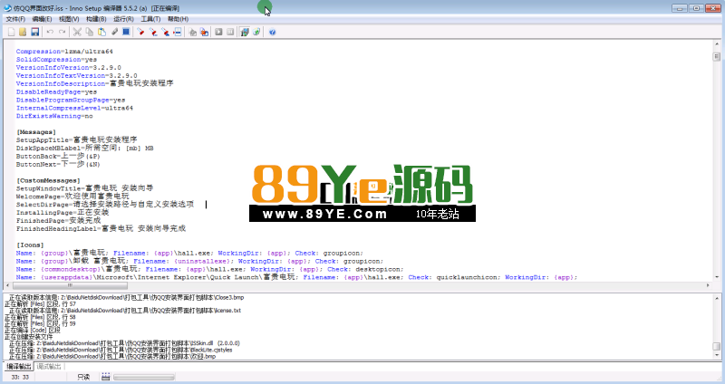This screenshot has height=384, width=725.
Task: Click the second red flashlight find-next icon
Action: click(x=153, y=32)
